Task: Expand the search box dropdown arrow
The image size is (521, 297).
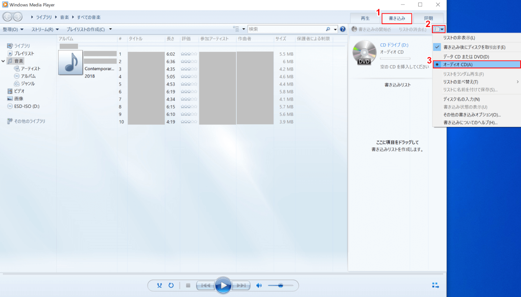Action: (335, 29)
